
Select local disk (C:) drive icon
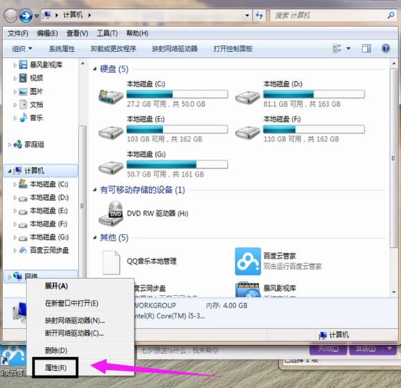point(111,96)
